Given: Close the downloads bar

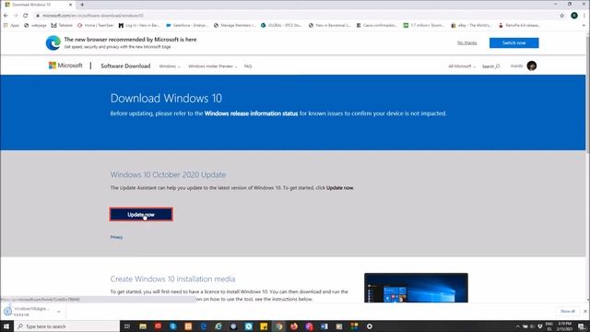Looking at the screenshot, I should tap(585, 312).
